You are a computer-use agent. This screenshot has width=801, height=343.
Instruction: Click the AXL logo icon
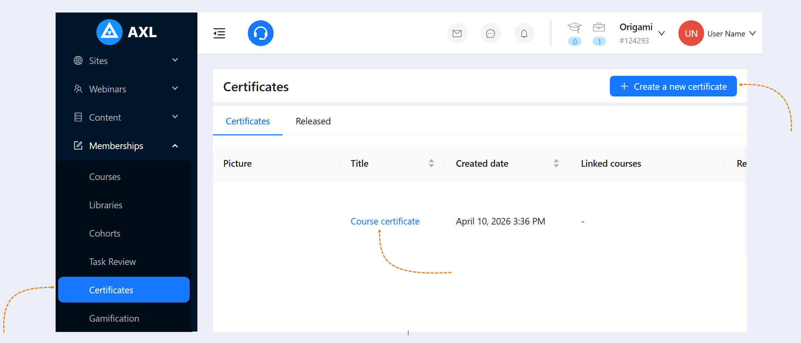[x=109, y=32]
